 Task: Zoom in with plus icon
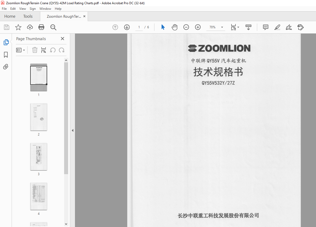(x=198, y=27)
